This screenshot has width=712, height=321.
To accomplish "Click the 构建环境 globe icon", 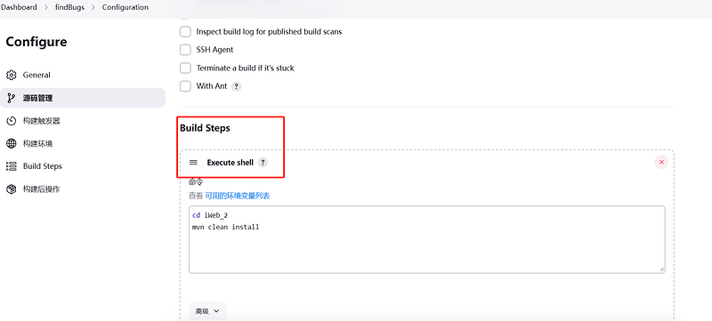I will (x=12, y=144).
